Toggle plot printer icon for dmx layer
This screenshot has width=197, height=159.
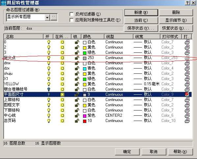[187, 63]
